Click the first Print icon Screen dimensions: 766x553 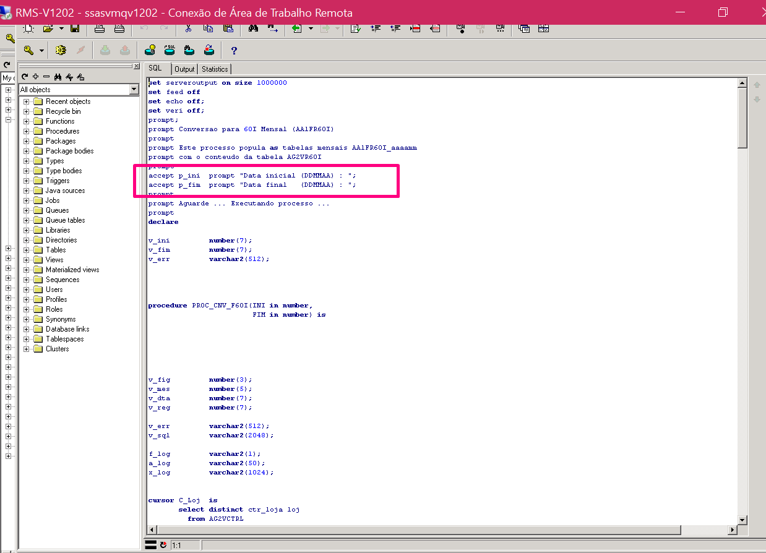pos(100,28)
